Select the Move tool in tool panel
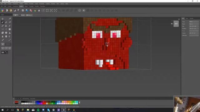 [2, 19]
